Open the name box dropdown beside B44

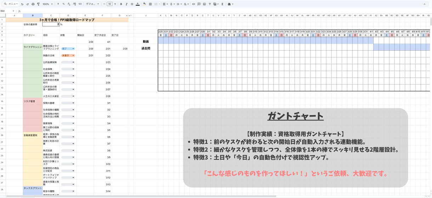[x=13, y=11]
